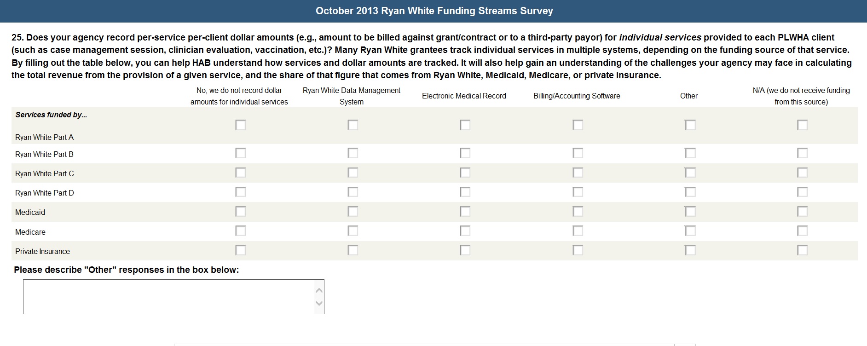Screen dimensions: 867x346
Task: Tick Ryan White Part B Data Management System box
Action: 353,153
